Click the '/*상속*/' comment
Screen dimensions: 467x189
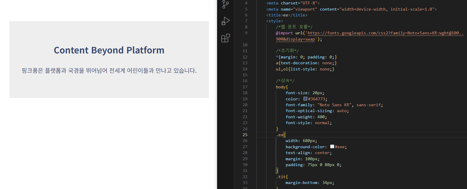point(285,81)
